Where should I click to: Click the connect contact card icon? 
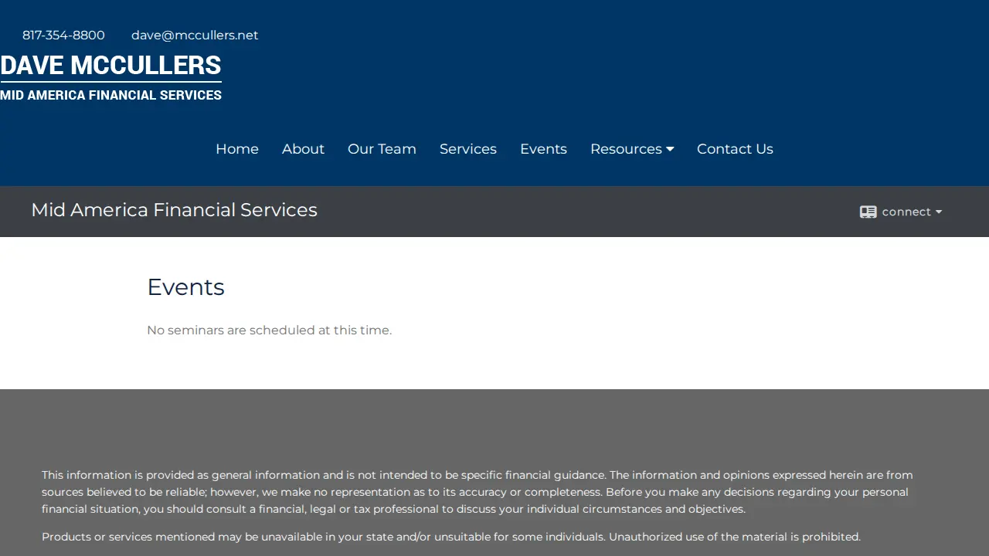pos(868,212)
